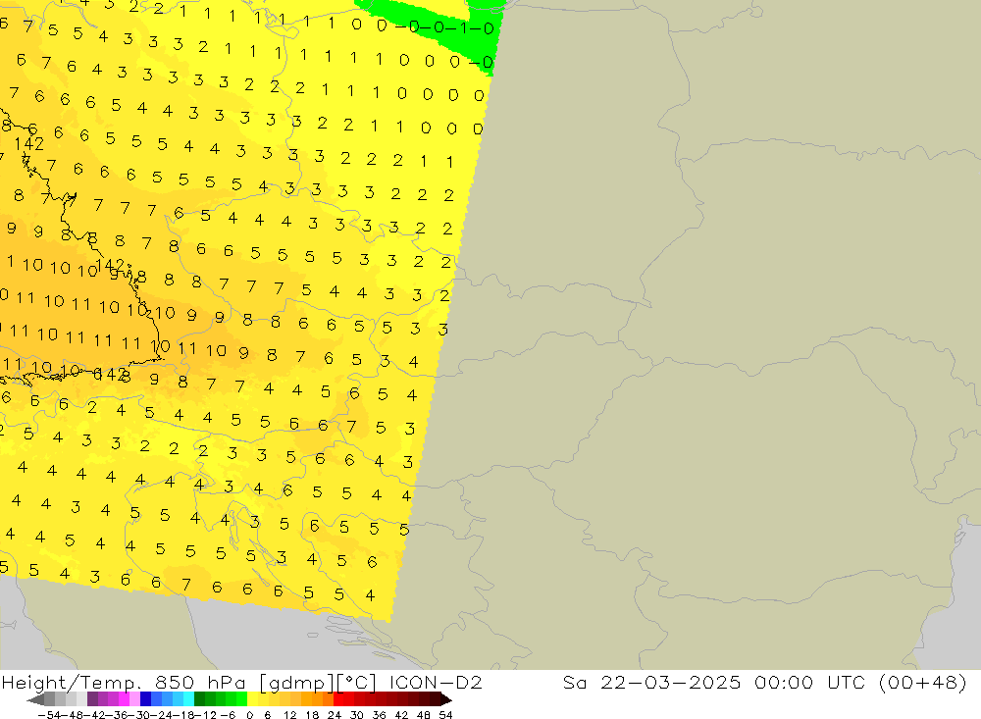Select the cyan legend swatch above -18

188,699
